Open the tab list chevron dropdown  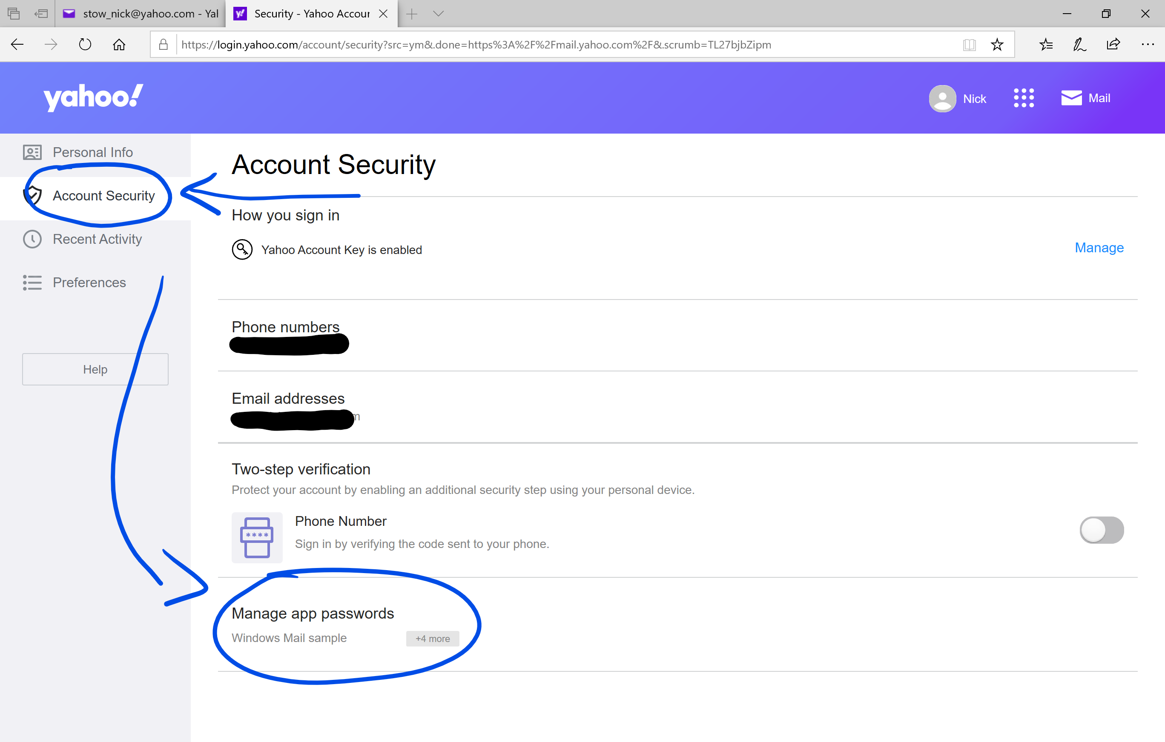pyautogui.click(x=438, y=14)
